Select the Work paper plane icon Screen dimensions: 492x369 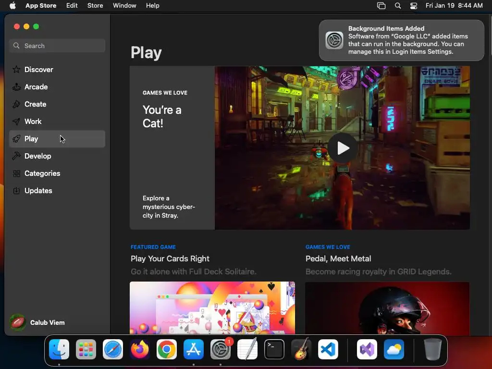pyautogui.click(x=16, y=122)
